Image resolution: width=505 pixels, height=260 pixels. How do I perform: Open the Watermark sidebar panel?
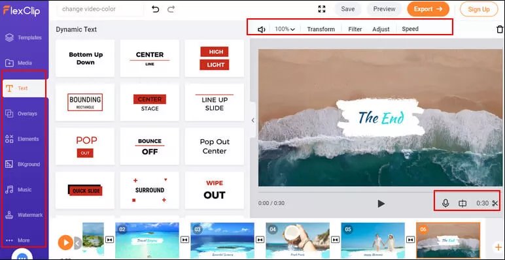(x=24, y=215)
